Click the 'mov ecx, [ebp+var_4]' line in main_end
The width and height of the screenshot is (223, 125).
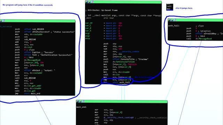pyautogui.click(x=108, y=112)
